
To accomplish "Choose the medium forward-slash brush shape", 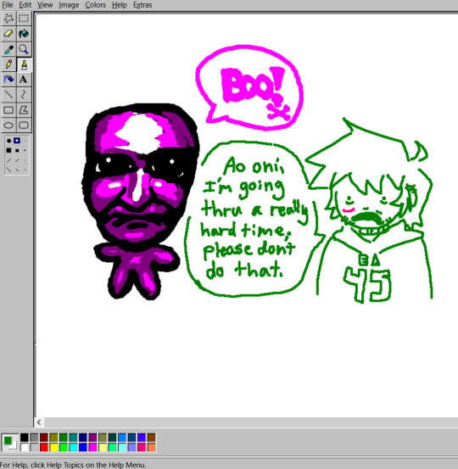I will pos(17,160).
